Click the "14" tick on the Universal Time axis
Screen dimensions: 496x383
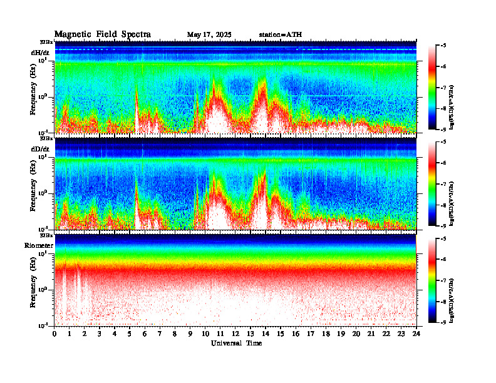tap(266, 334)
